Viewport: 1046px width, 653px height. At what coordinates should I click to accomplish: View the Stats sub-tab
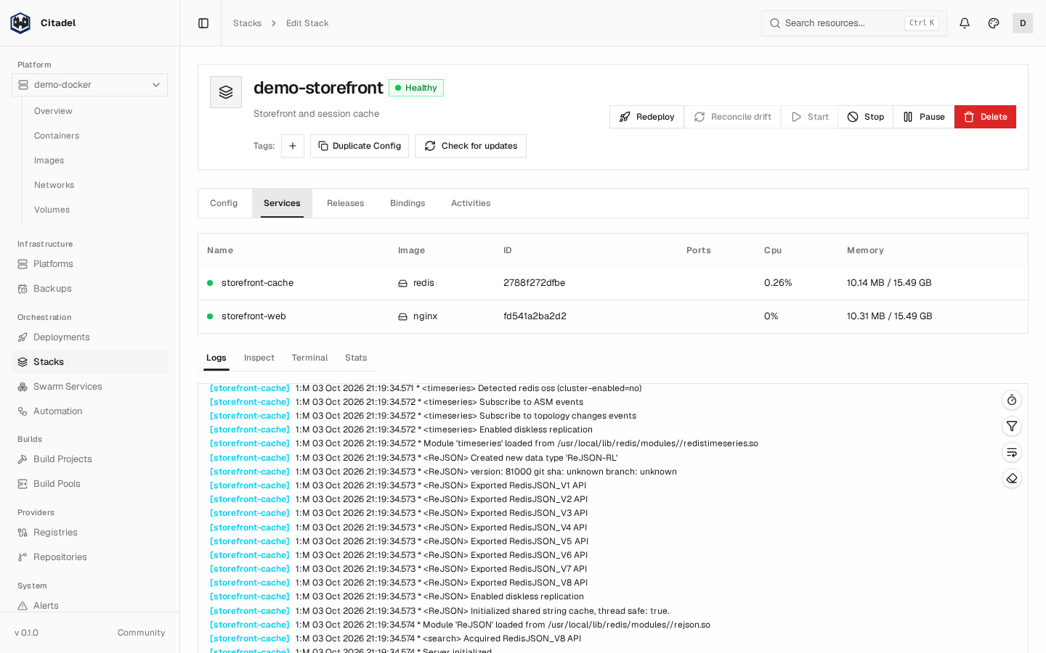pos(356,358)
